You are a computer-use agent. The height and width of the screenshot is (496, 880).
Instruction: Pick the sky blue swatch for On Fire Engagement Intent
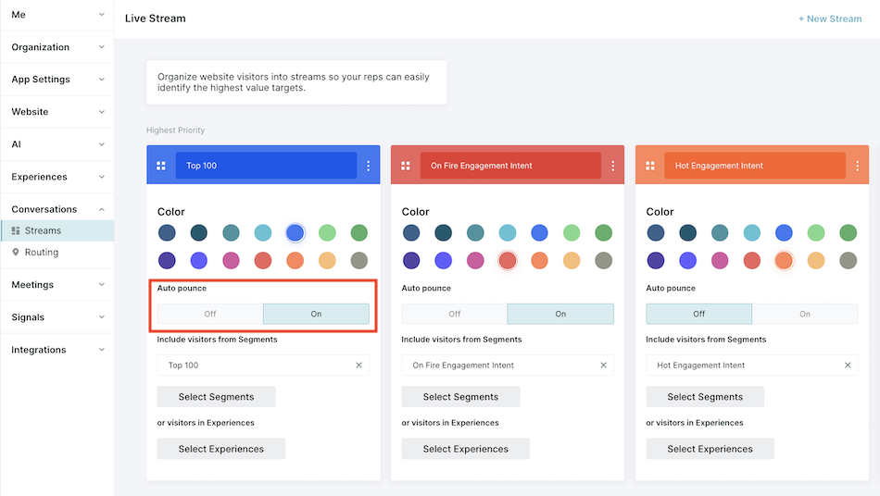(508, 232)
